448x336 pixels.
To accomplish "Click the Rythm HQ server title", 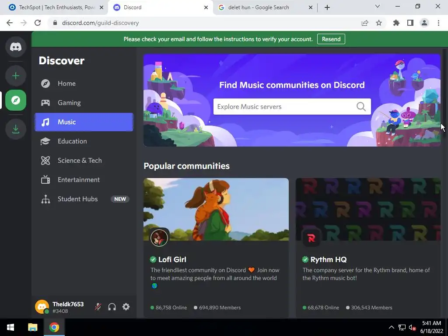I will tap(329, 259).
